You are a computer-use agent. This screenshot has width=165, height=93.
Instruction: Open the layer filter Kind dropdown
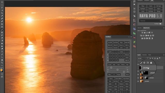(142, 58)
